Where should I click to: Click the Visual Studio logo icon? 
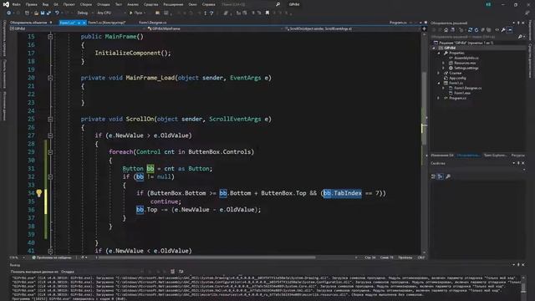tap(6, 4)
